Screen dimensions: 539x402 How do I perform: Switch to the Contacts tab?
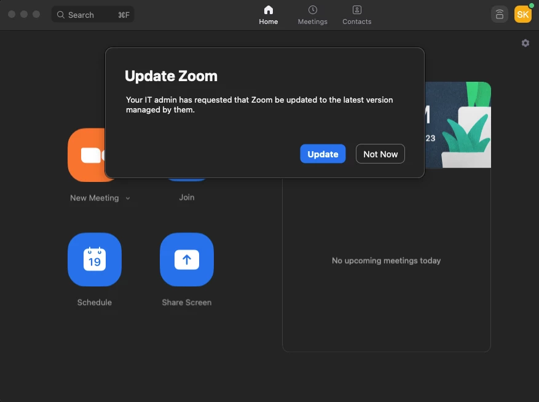tap(357, 15)
